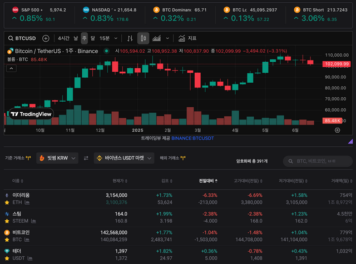This screenshot has height=264, width=356.
Task: Switch to bar chart style
Action: (x=130, y=38)
